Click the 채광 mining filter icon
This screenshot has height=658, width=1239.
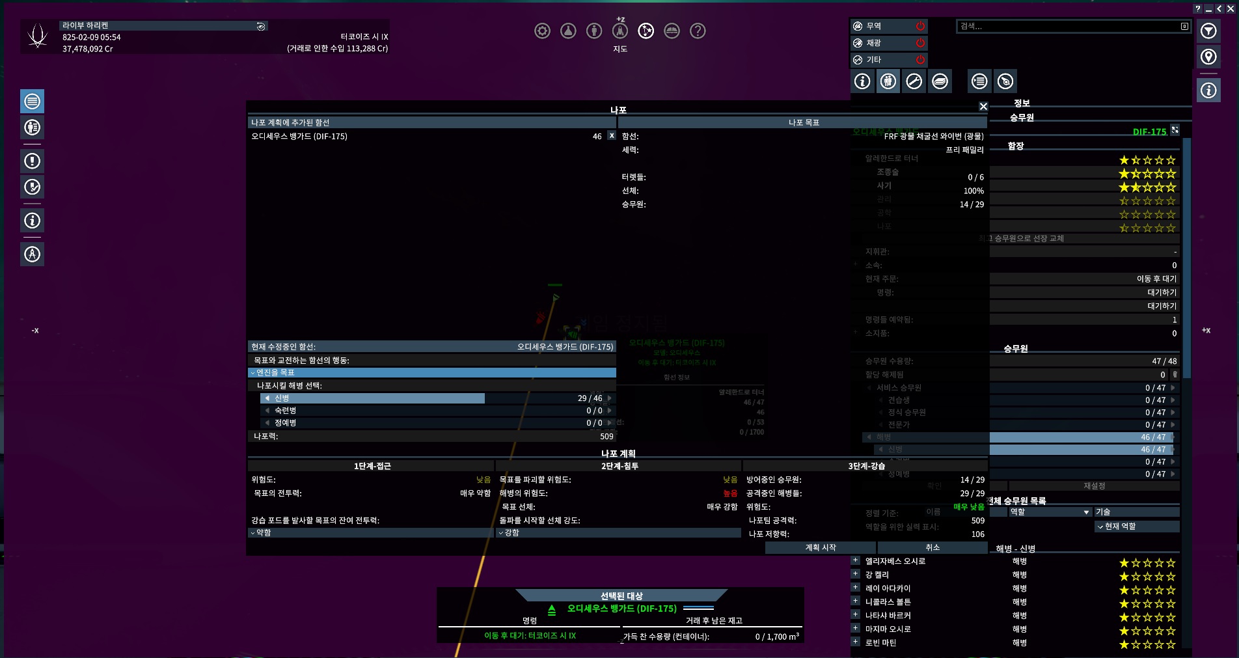click(858, 43)
